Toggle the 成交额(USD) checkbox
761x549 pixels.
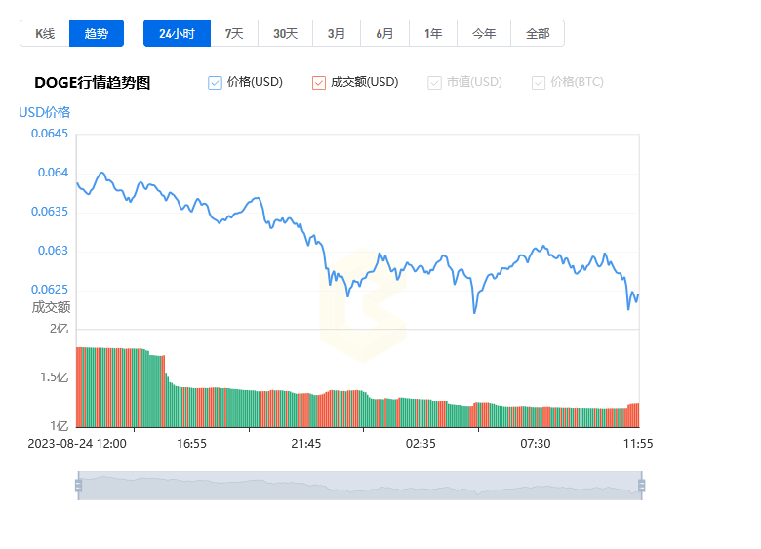[x=319, y=83]
